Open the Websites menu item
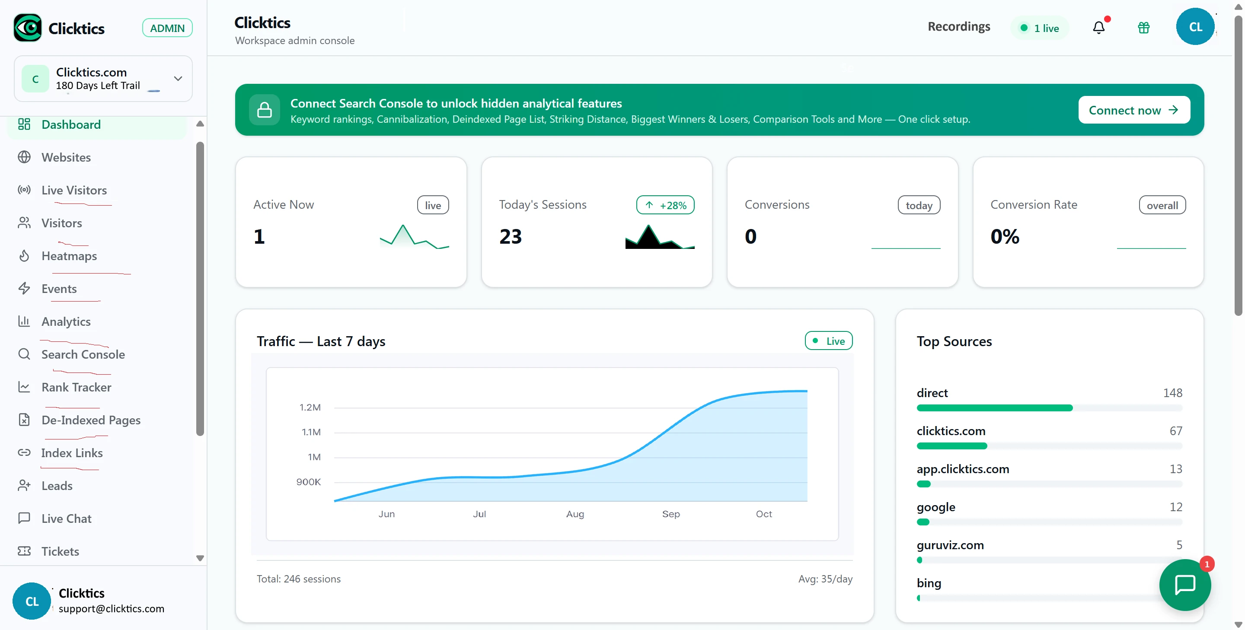Screen dimensions: 1245x630 tap(97, 157)
